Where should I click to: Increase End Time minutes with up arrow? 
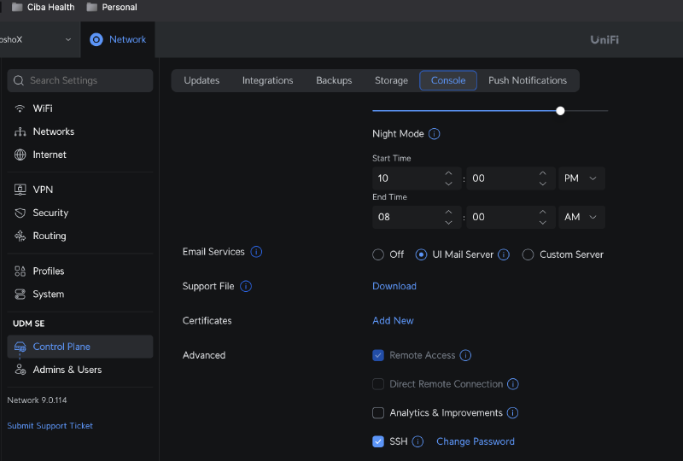point(543,213)
